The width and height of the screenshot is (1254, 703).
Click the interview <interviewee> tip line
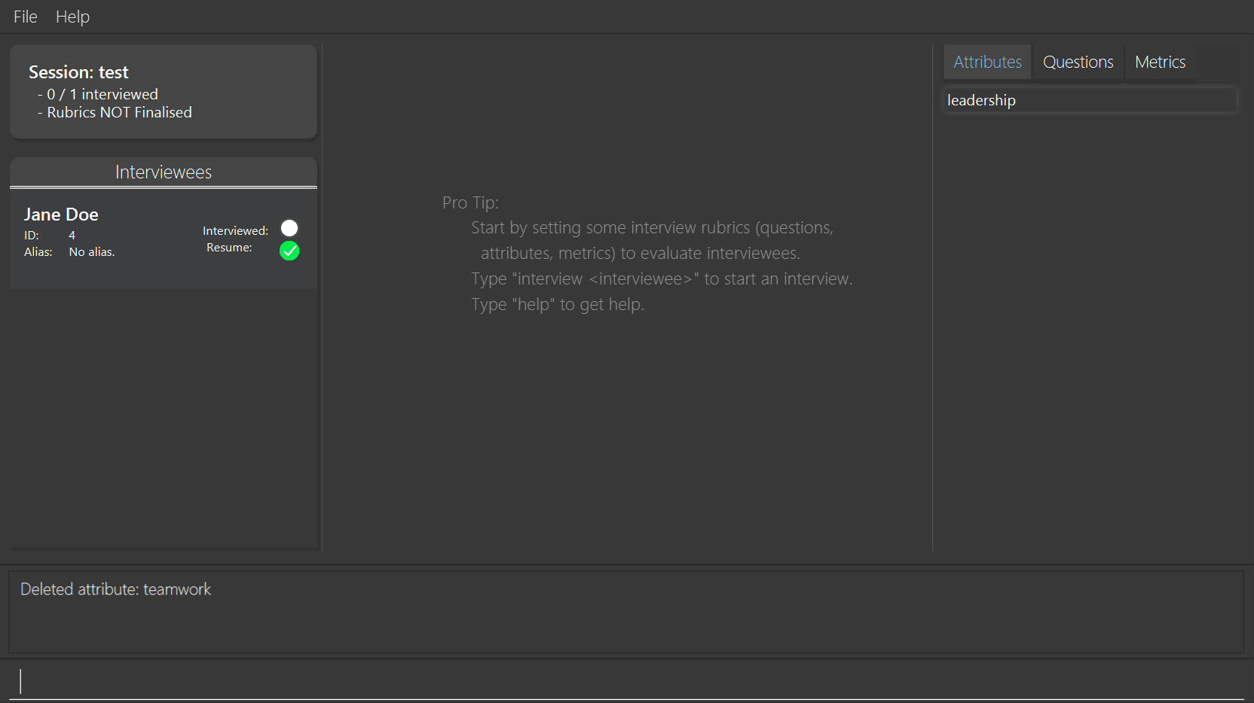coord(662,278)
